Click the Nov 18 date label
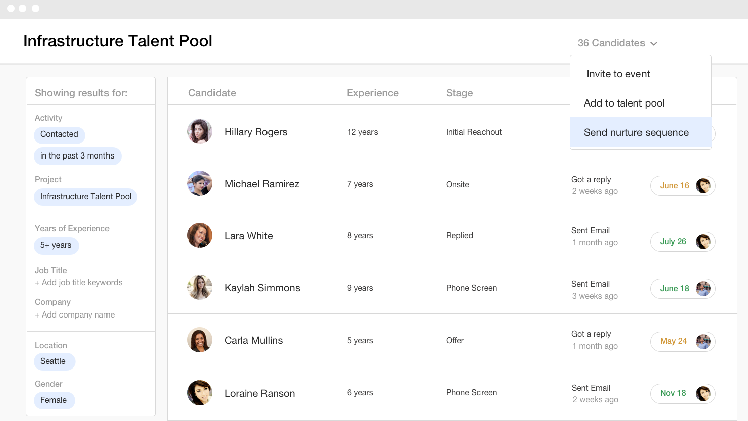 [x=673, y=393]
